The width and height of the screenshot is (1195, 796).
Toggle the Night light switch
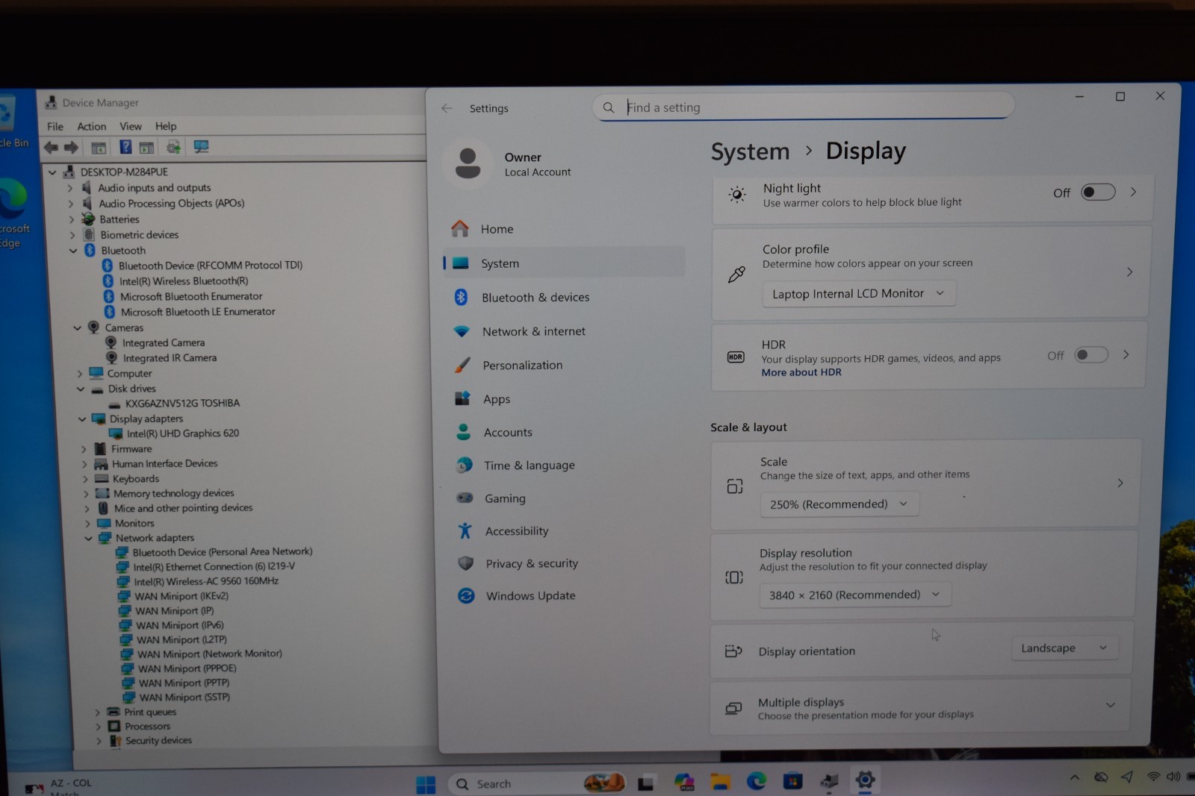[1098, 192]
